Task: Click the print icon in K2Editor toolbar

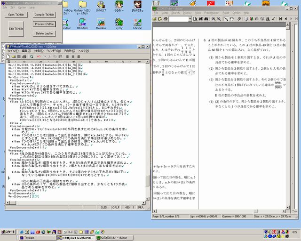Action: pos(24,56)
